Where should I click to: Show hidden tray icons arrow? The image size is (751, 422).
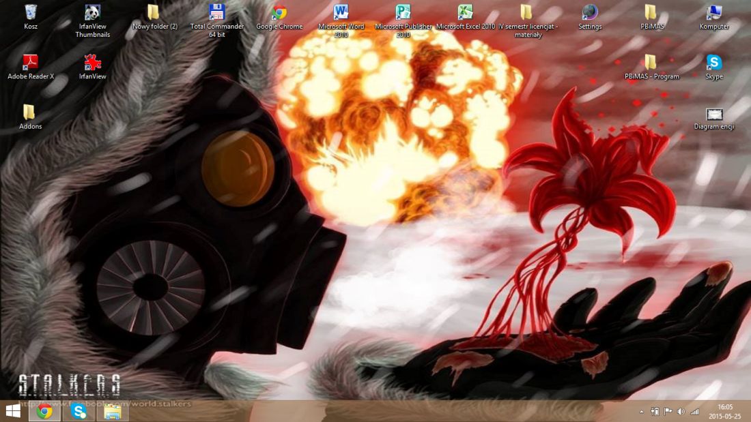click(x=641, y=412)
